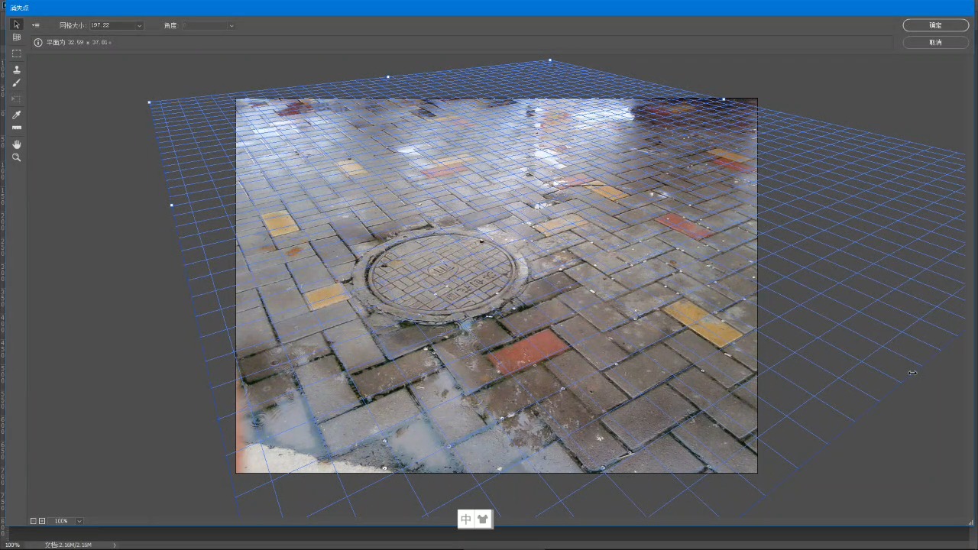This screenshot has width=978, height=550.
Task: Click the top-left corner handle of the plane
Action: coord(149,102)
